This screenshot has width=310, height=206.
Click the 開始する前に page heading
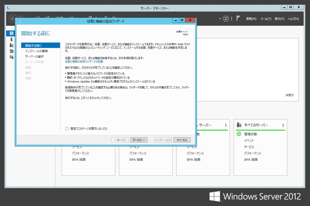pos(36,33)
